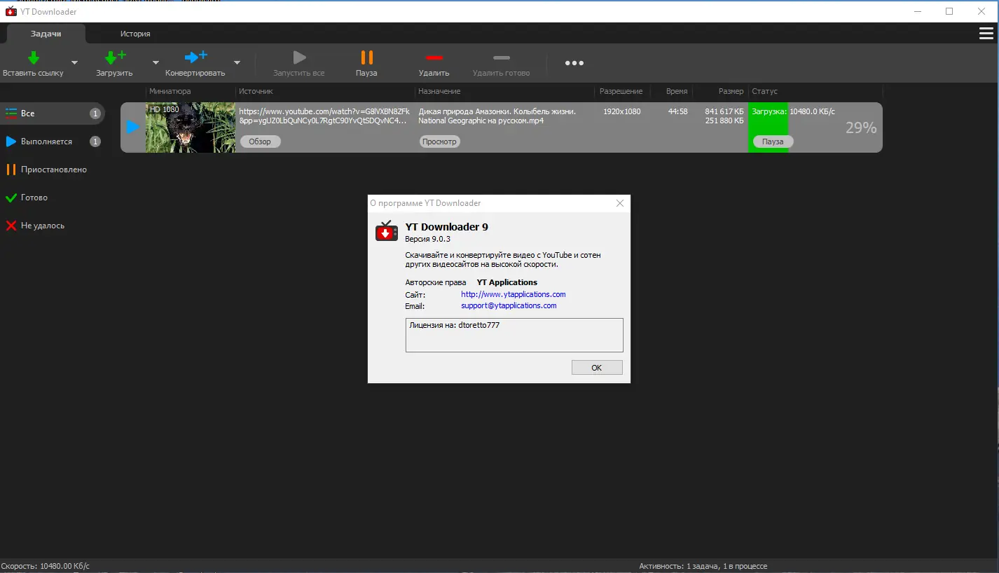
Task: Expand the Конвертировать dropdown arrow
Action: 237,62
